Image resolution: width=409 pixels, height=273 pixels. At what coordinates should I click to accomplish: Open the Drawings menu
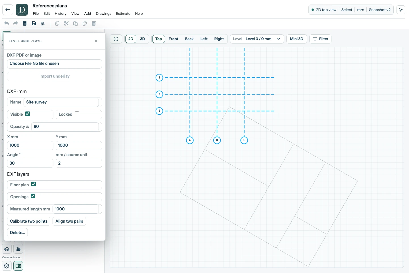103,14
